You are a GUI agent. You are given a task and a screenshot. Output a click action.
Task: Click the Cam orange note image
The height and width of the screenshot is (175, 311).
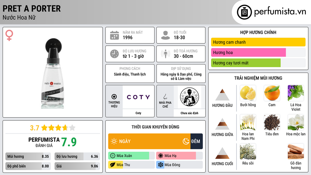click(x=272, y=93)
